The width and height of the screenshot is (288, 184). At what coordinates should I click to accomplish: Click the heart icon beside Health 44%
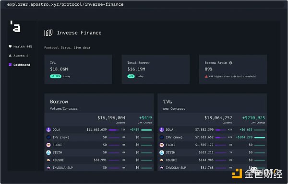[x=10, y=46]
